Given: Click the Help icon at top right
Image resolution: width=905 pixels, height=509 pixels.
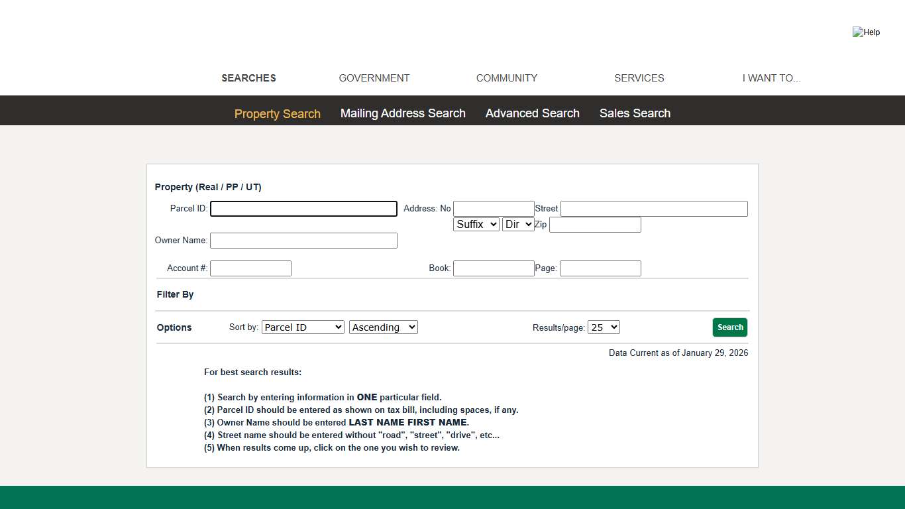Looking at the screenshot, I should [865, 32].
